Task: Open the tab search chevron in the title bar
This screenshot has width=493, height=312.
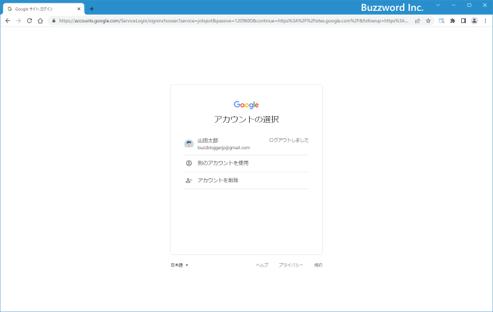Action: [x=438, y=5]
